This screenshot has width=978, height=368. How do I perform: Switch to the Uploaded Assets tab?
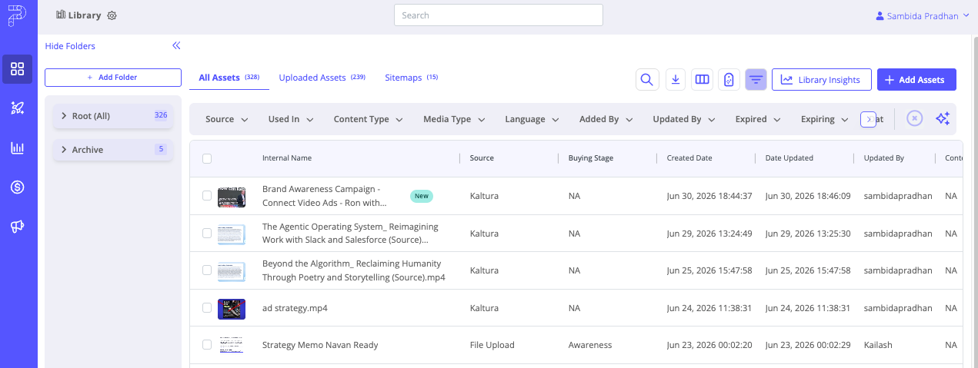(322, 78)
